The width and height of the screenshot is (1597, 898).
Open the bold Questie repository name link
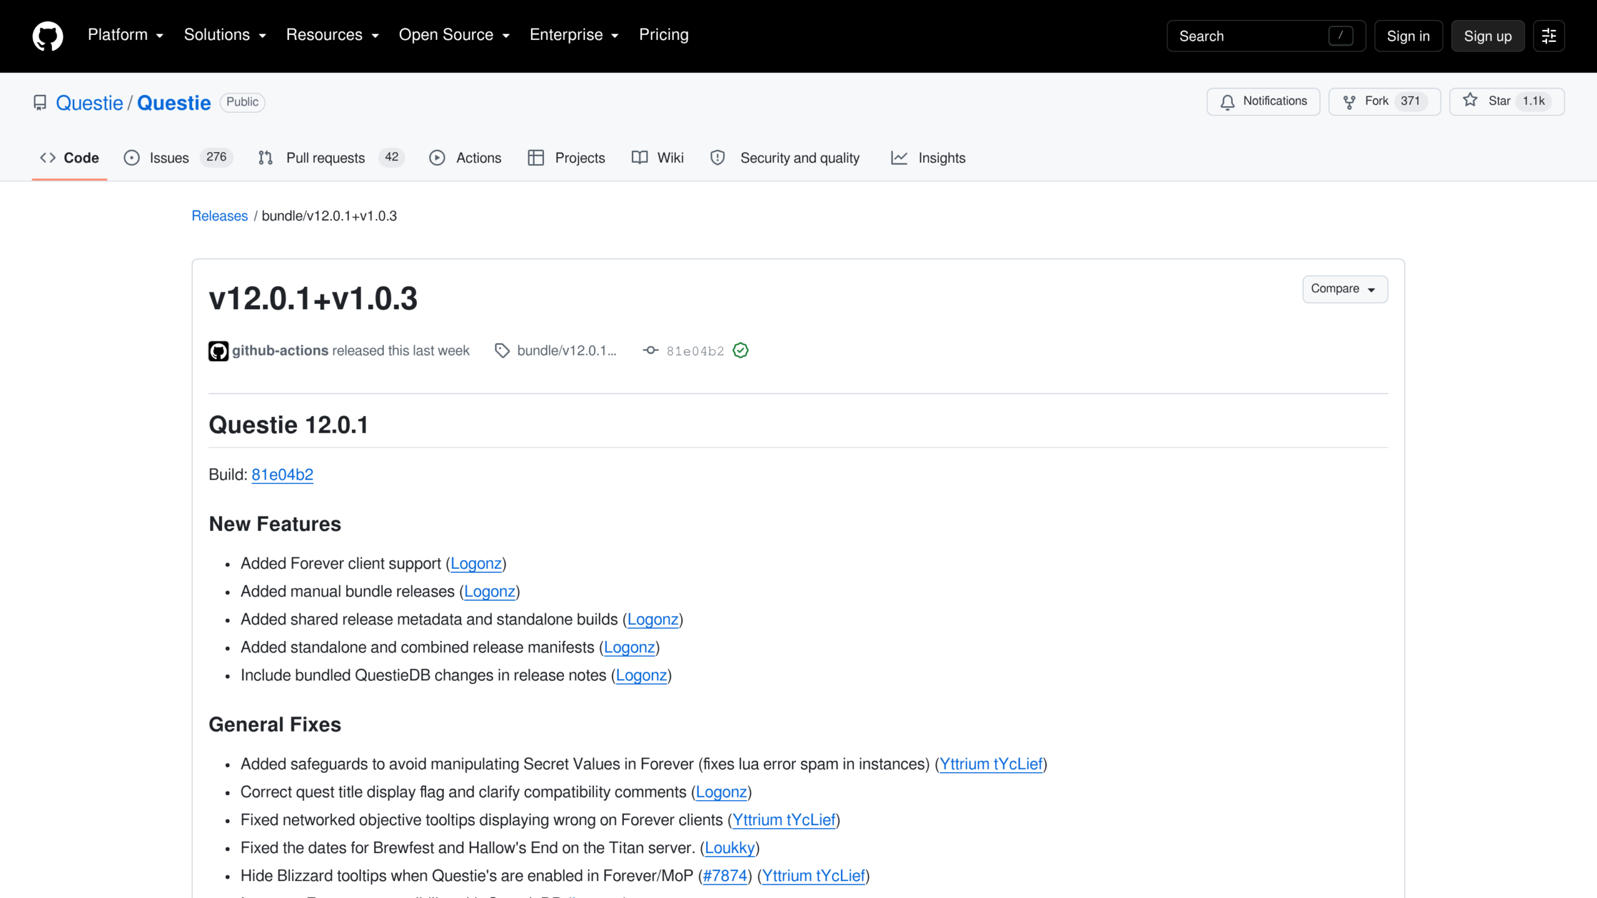point(174,103)
